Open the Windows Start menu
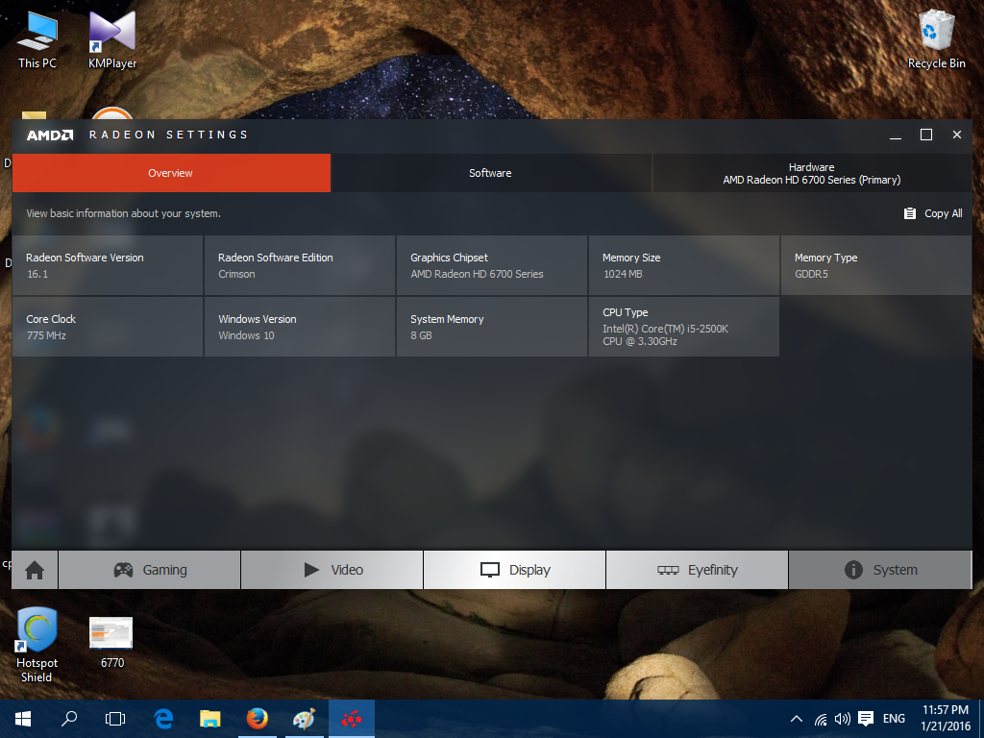Image resolution: width=984 pixels, height=738 pixels. [x=23, y=719]
